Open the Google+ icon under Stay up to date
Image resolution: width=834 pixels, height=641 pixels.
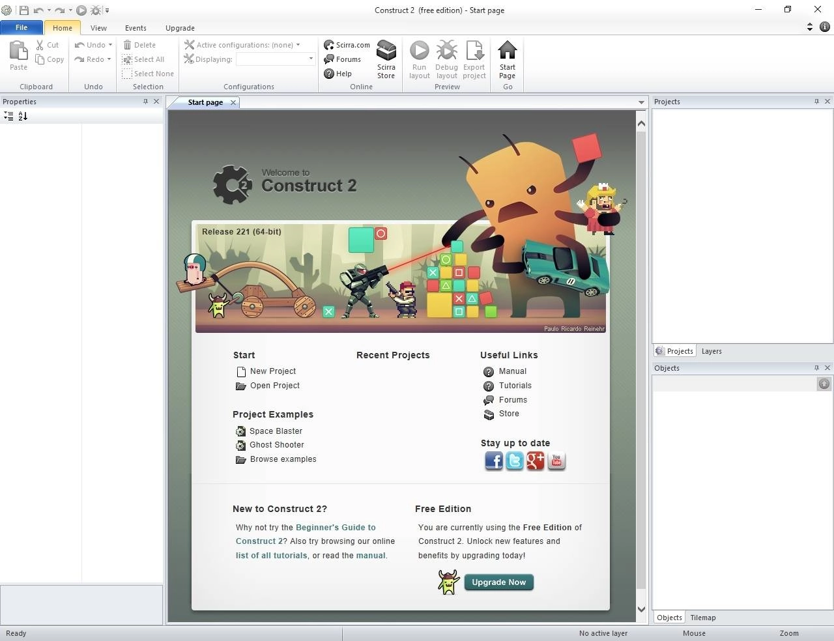tap(536, 461)
